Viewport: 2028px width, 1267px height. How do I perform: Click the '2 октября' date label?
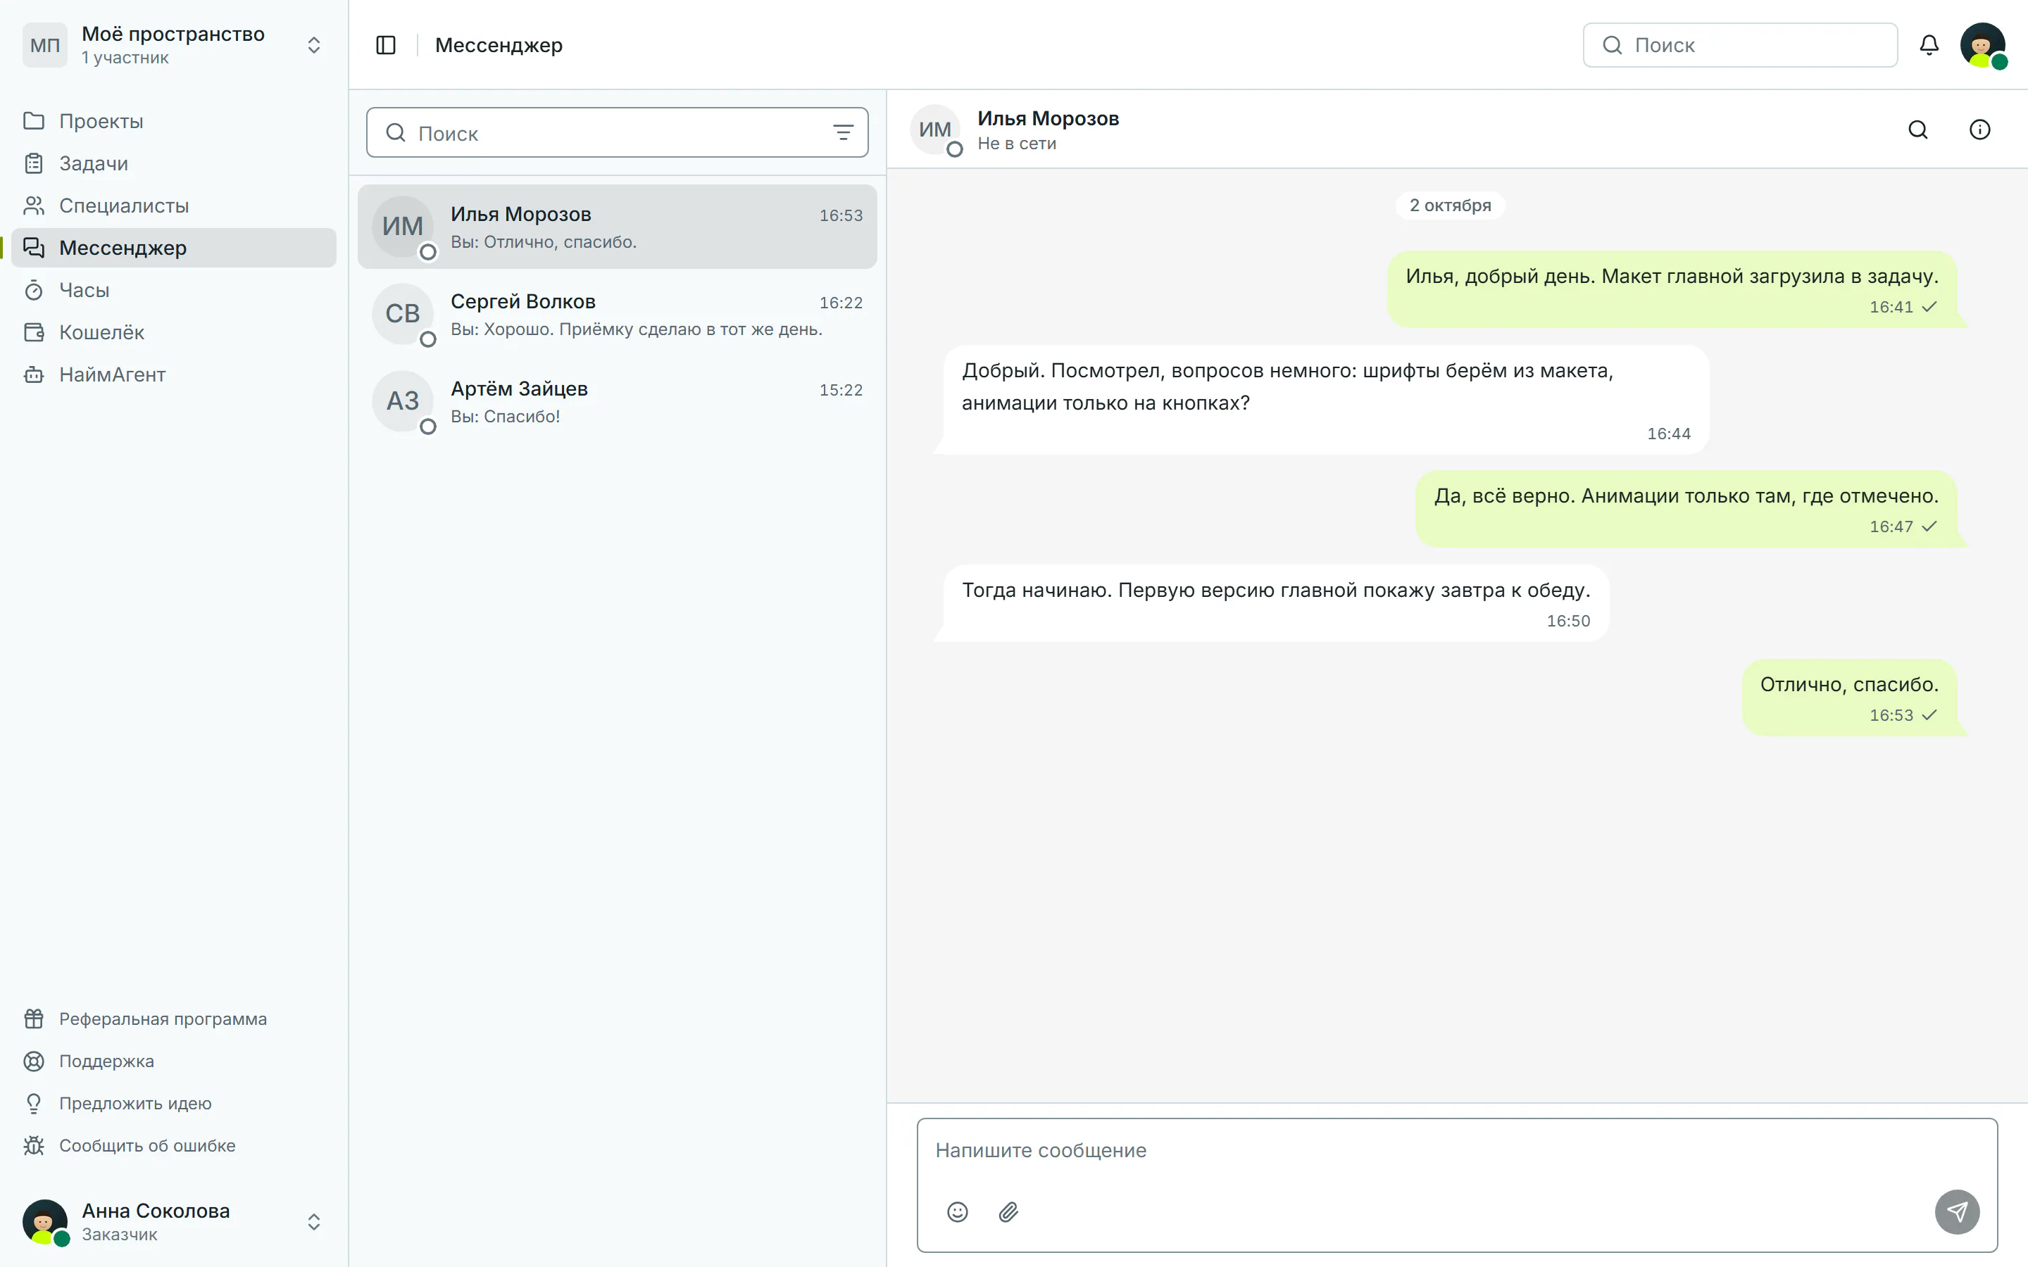1450,206
